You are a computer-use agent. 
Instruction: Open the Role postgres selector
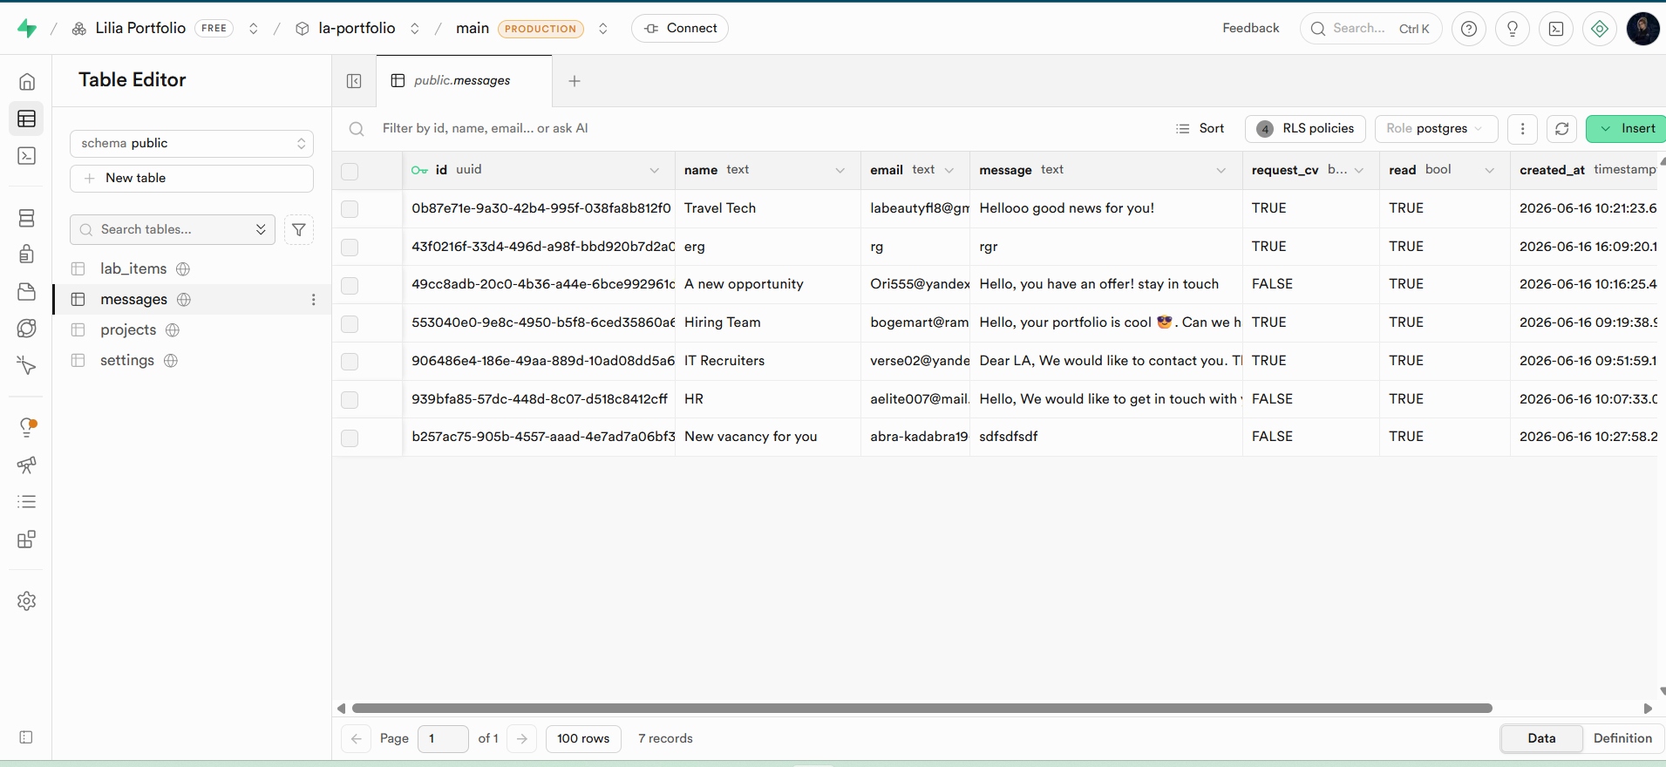(1437, 129)
